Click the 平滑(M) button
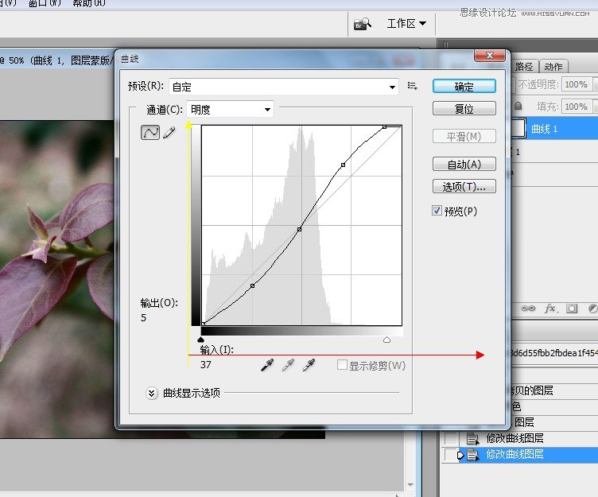598x497 pixels. [x=464, y=136]
